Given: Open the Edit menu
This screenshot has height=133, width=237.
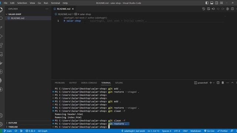Looking at the screenshot, I should 12,3.
